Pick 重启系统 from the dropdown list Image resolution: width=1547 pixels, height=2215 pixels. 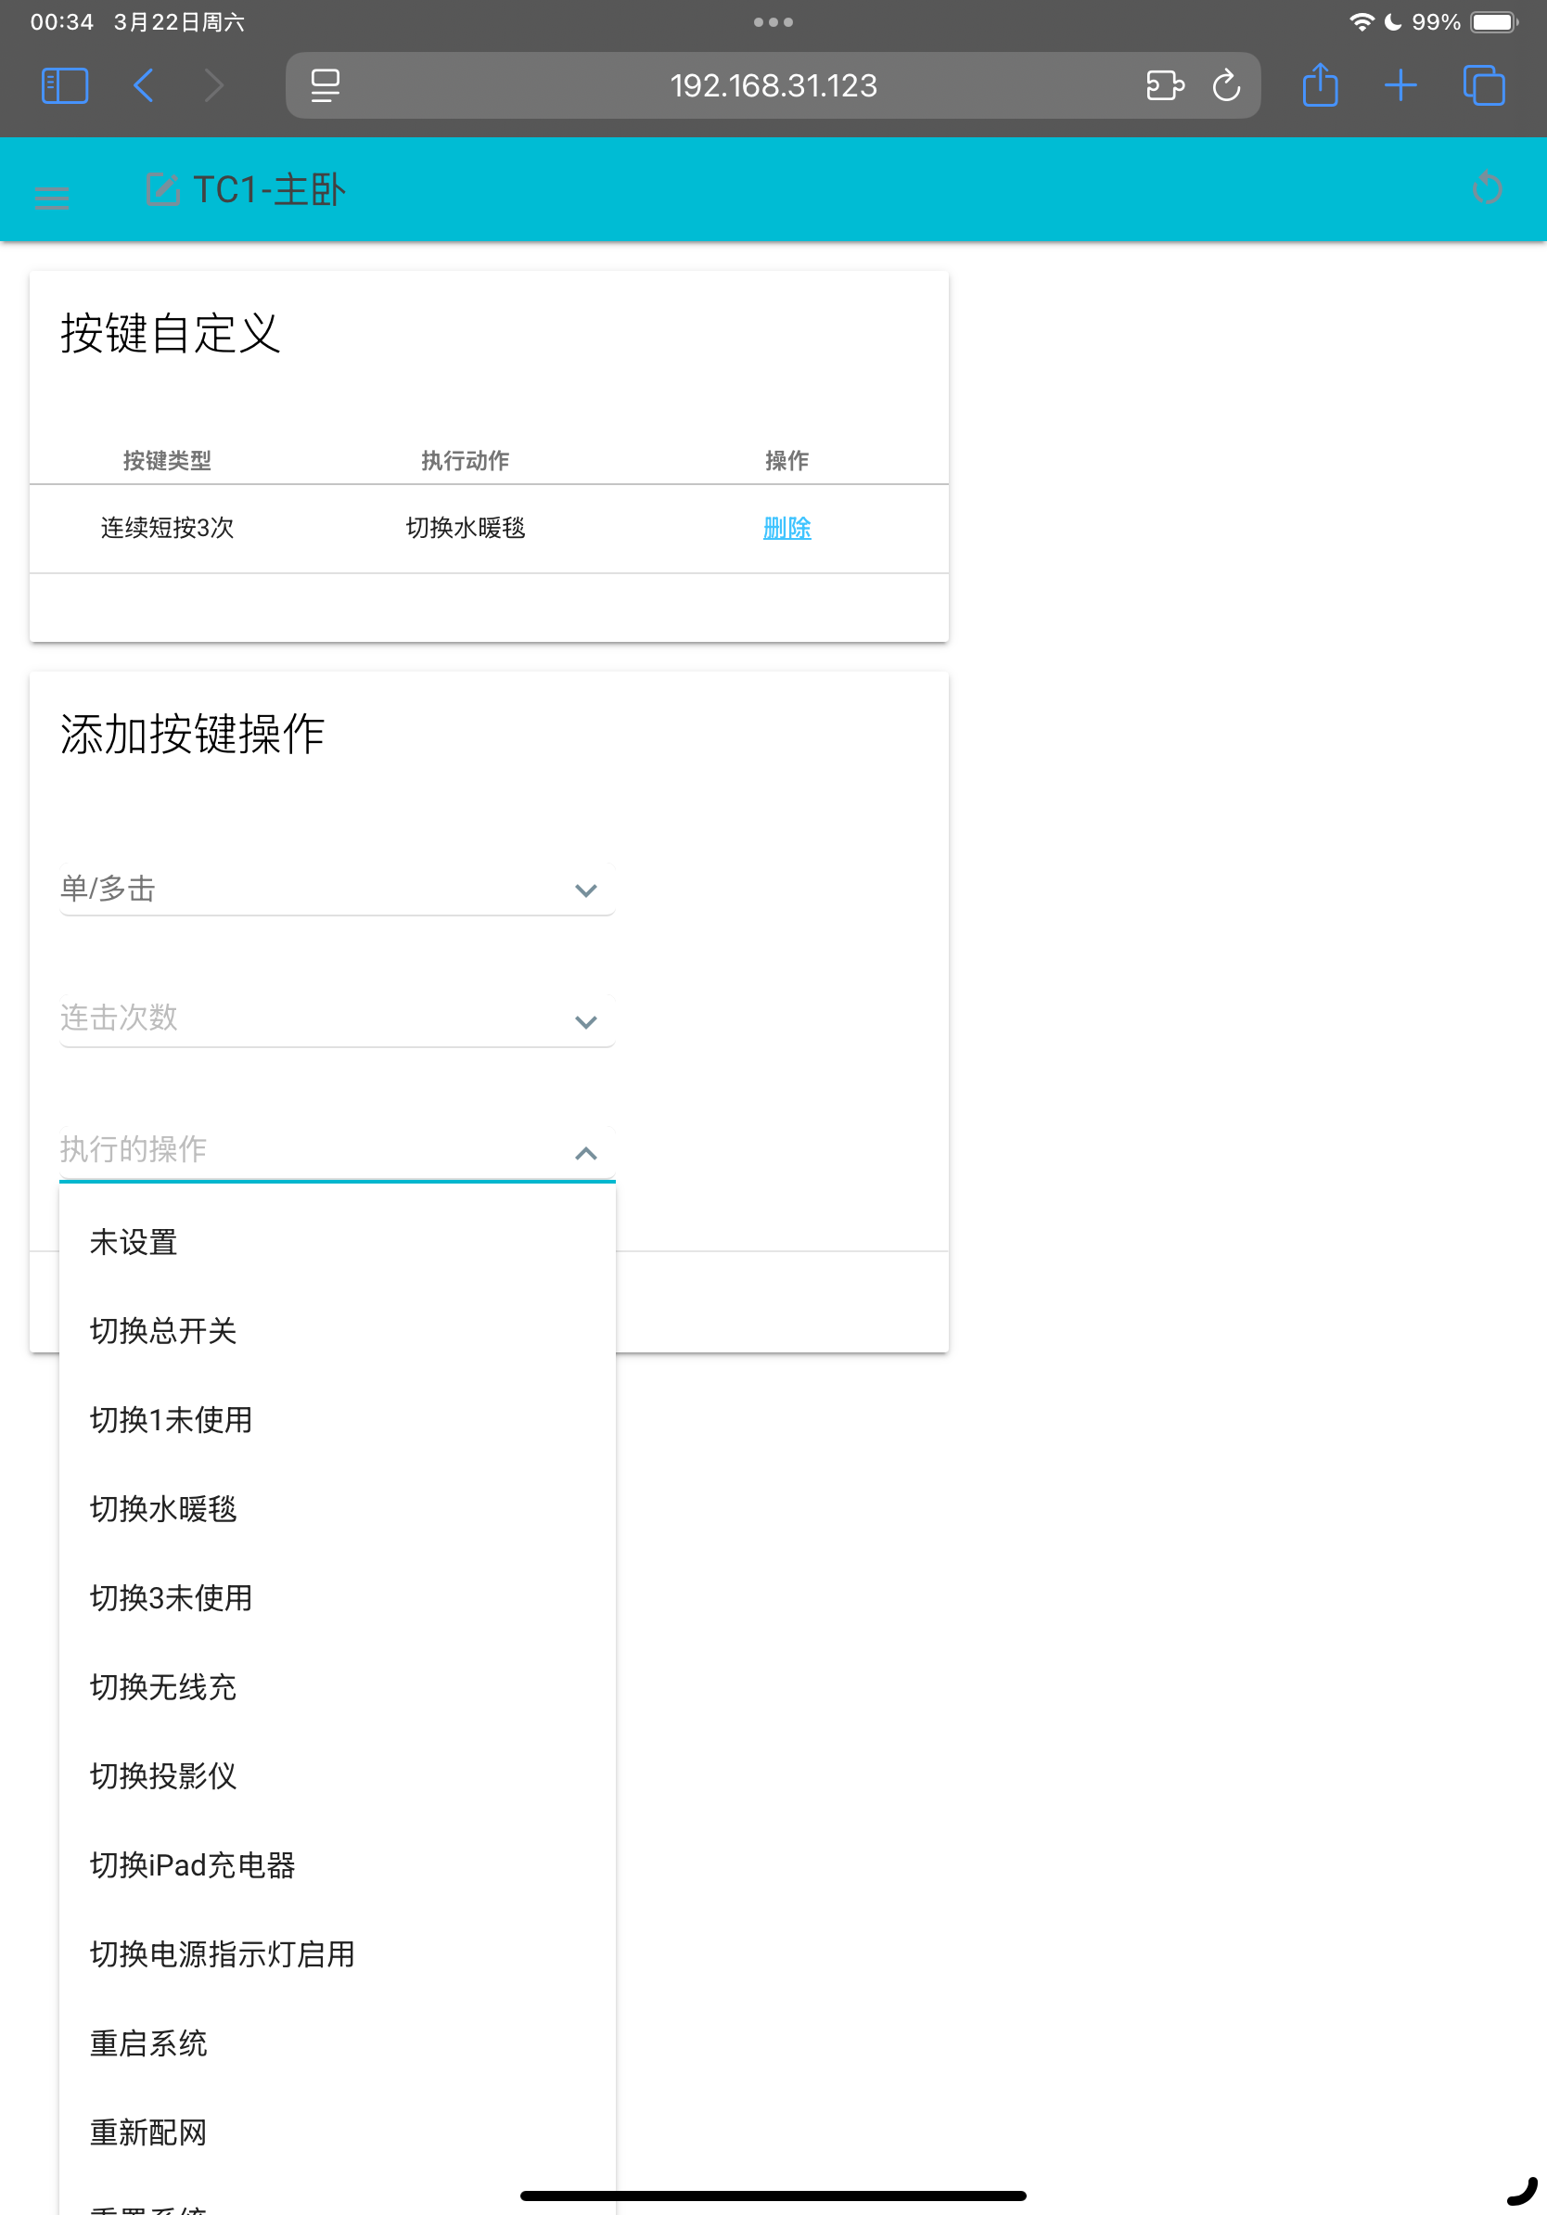pos(148,2042)
